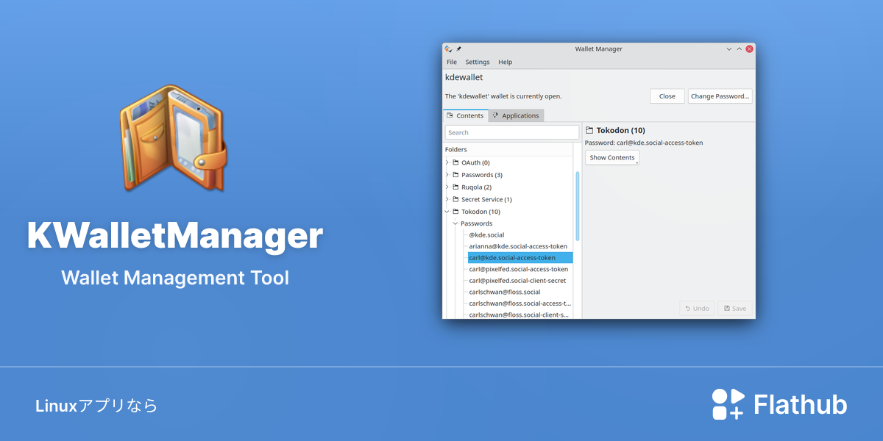The image size is (883, 441).
Task: Select the carlschwan@floss.social-access-t... entry
Action: click(x=520, y=304)
